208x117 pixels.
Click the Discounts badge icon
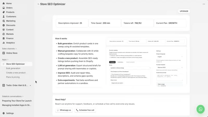[x=4, y=25]
